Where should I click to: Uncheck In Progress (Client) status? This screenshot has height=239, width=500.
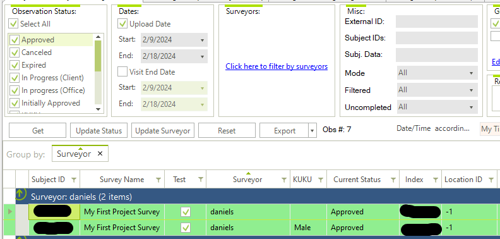(x=15, y=78)
